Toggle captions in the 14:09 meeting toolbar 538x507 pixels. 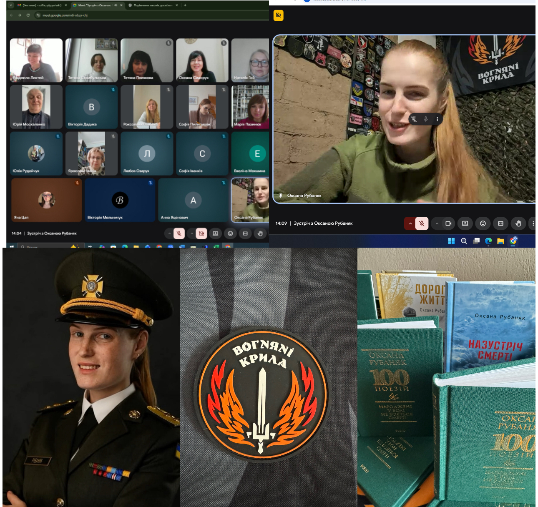500,223
